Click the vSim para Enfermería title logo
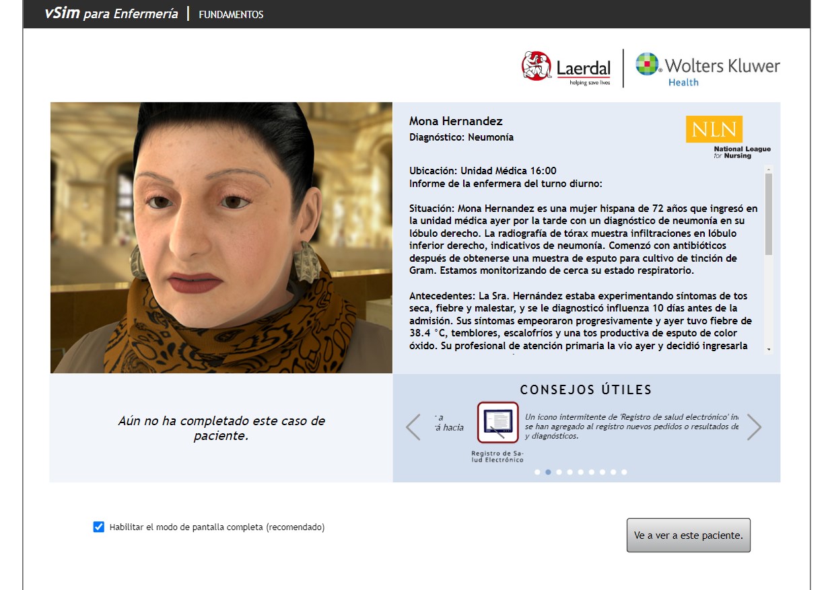Image resolution: width=830 pixels, height=590 pixels. (111, 13)
